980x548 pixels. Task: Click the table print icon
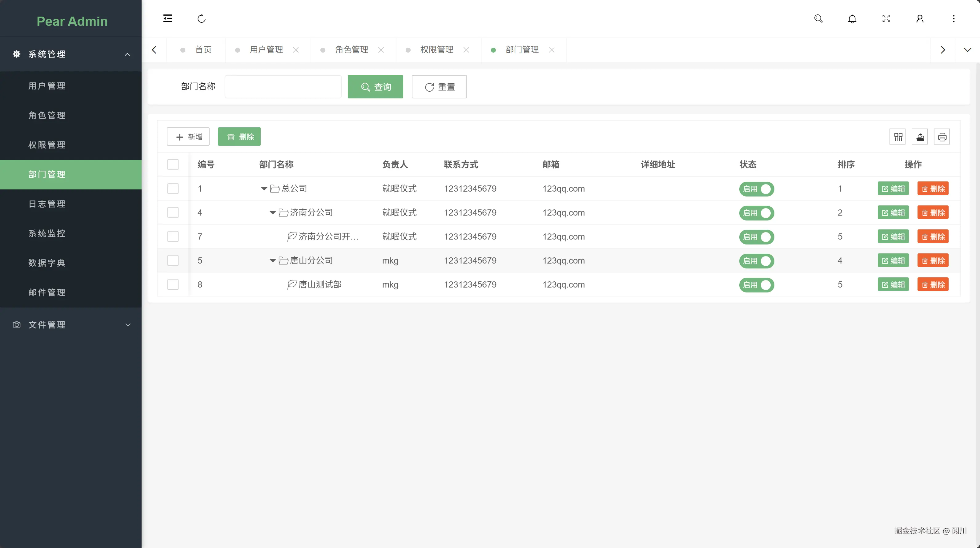point(942,137)
